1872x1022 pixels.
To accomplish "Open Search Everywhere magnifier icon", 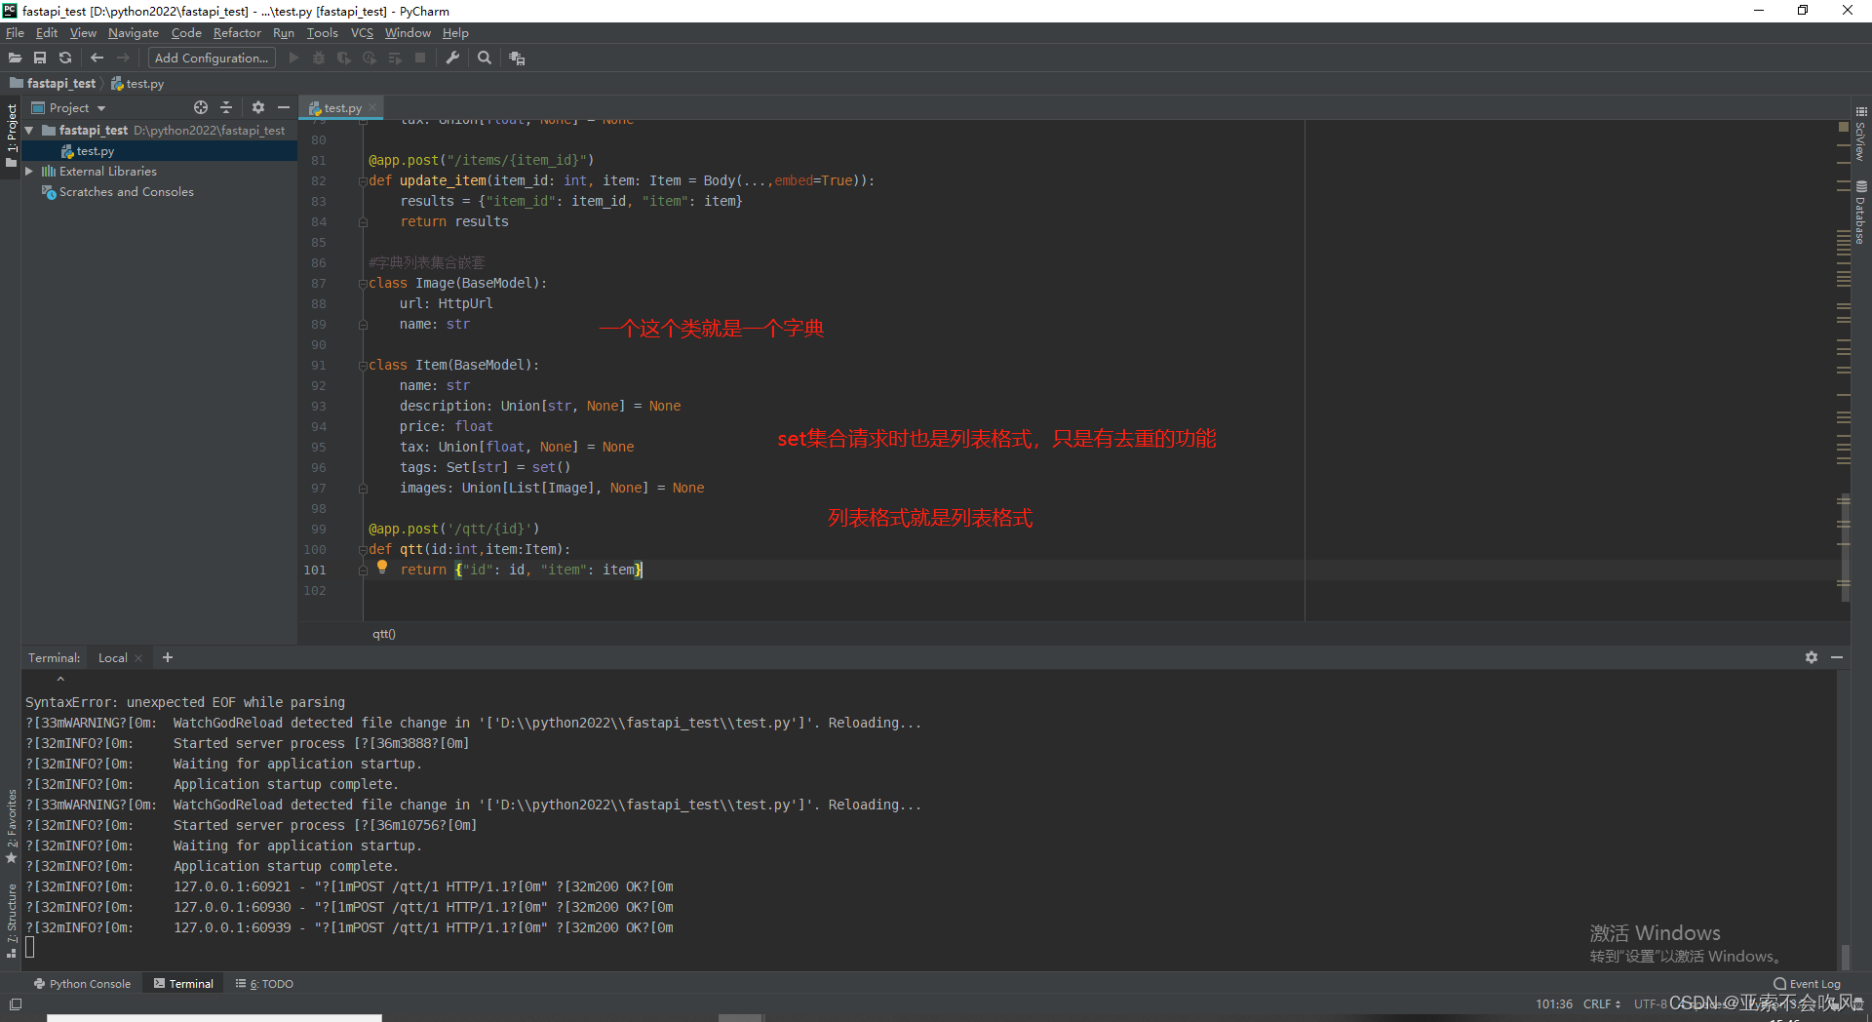I will point(485,59).
